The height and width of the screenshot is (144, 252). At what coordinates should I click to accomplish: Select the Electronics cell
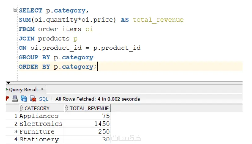coord(41,124)
